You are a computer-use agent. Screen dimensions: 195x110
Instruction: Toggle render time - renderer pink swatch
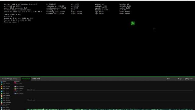15,86
